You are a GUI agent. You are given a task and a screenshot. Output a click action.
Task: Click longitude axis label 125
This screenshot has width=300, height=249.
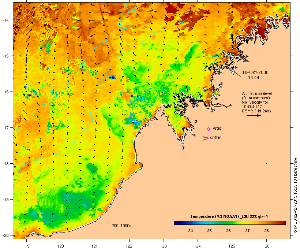click(x=232, y=246)
